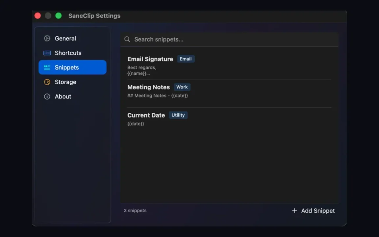Click the General gear icon in the sidebar
379x237 pixels.
[47, 38]
